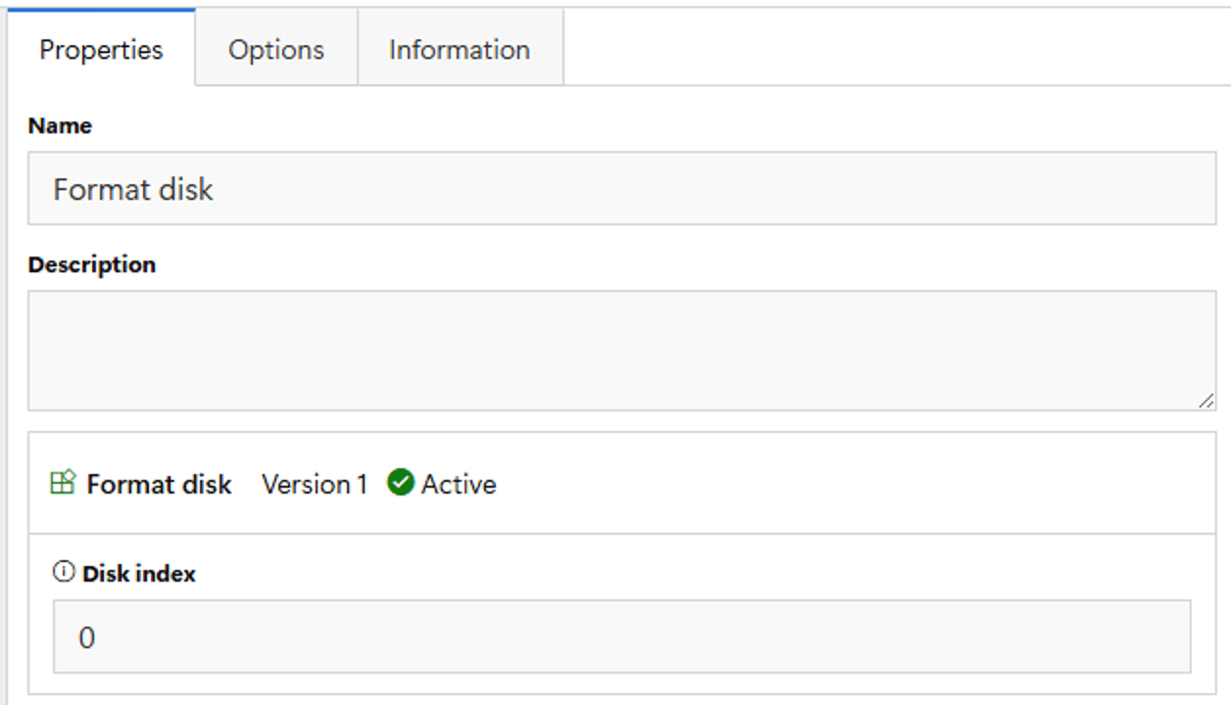Focus the Name input field
Viewport: 1231px width, 705px height.
click(x=622, y=188)
